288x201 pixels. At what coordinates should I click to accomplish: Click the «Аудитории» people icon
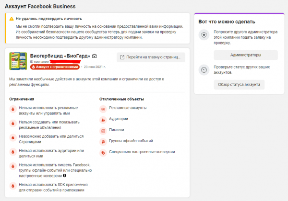click(103, 120)
